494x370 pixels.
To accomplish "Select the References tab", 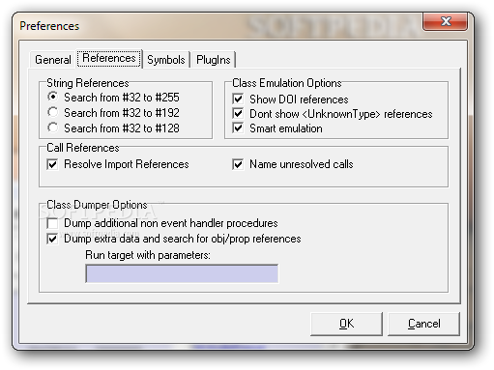I will pyautogui.click(x=109, y=58).
